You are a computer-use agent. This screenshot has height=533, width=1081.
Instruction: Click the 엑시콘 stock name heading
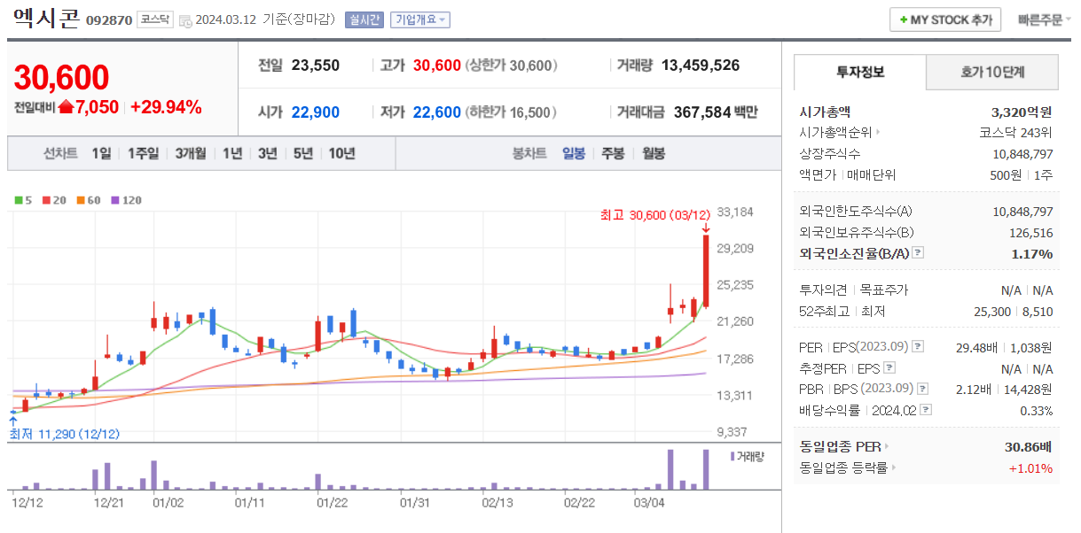(x=46, y=18)
